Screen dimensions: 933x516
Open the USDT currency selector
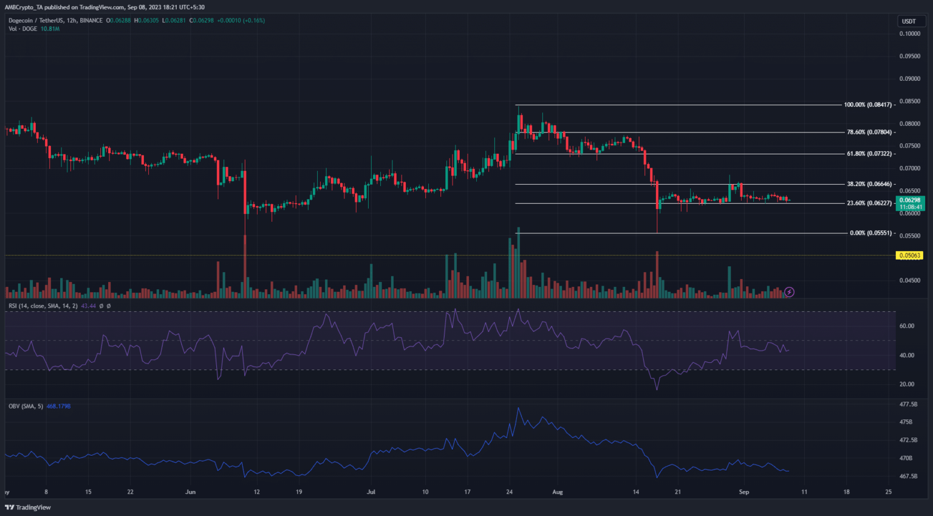909,21
